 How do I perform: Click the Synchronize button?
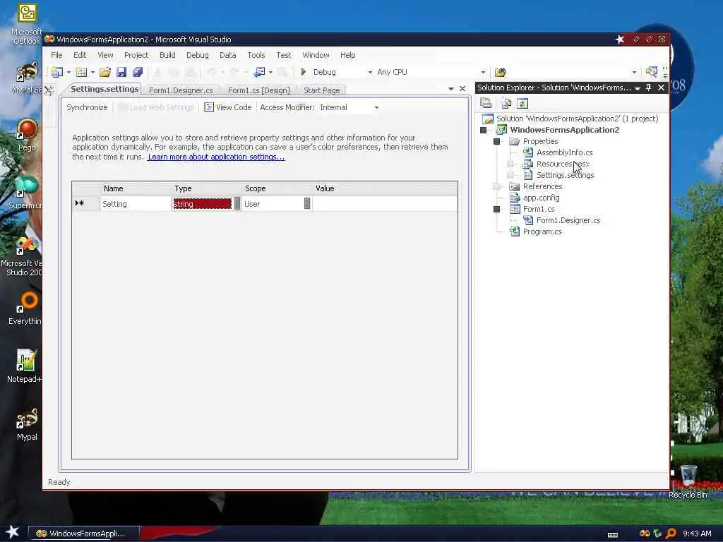click(x=87, y=107)
